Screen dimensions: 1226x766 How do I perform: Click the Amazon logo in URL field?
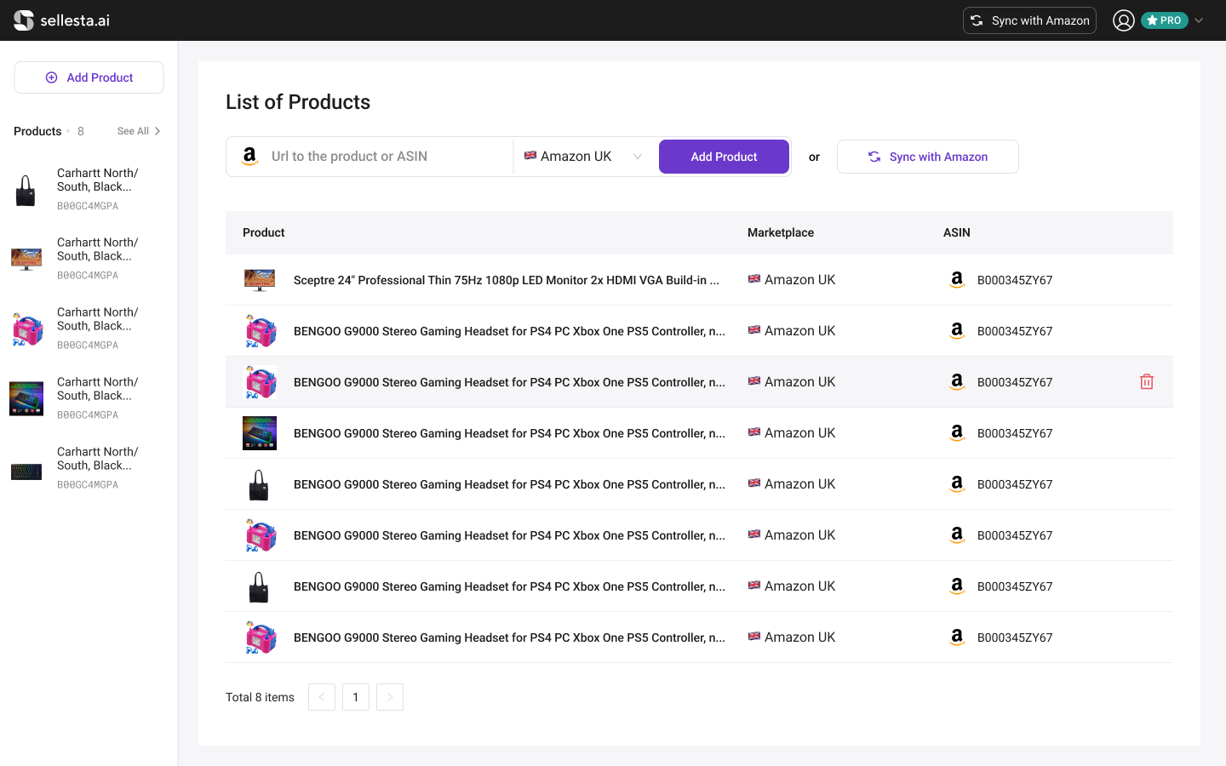tap(249, 157)
